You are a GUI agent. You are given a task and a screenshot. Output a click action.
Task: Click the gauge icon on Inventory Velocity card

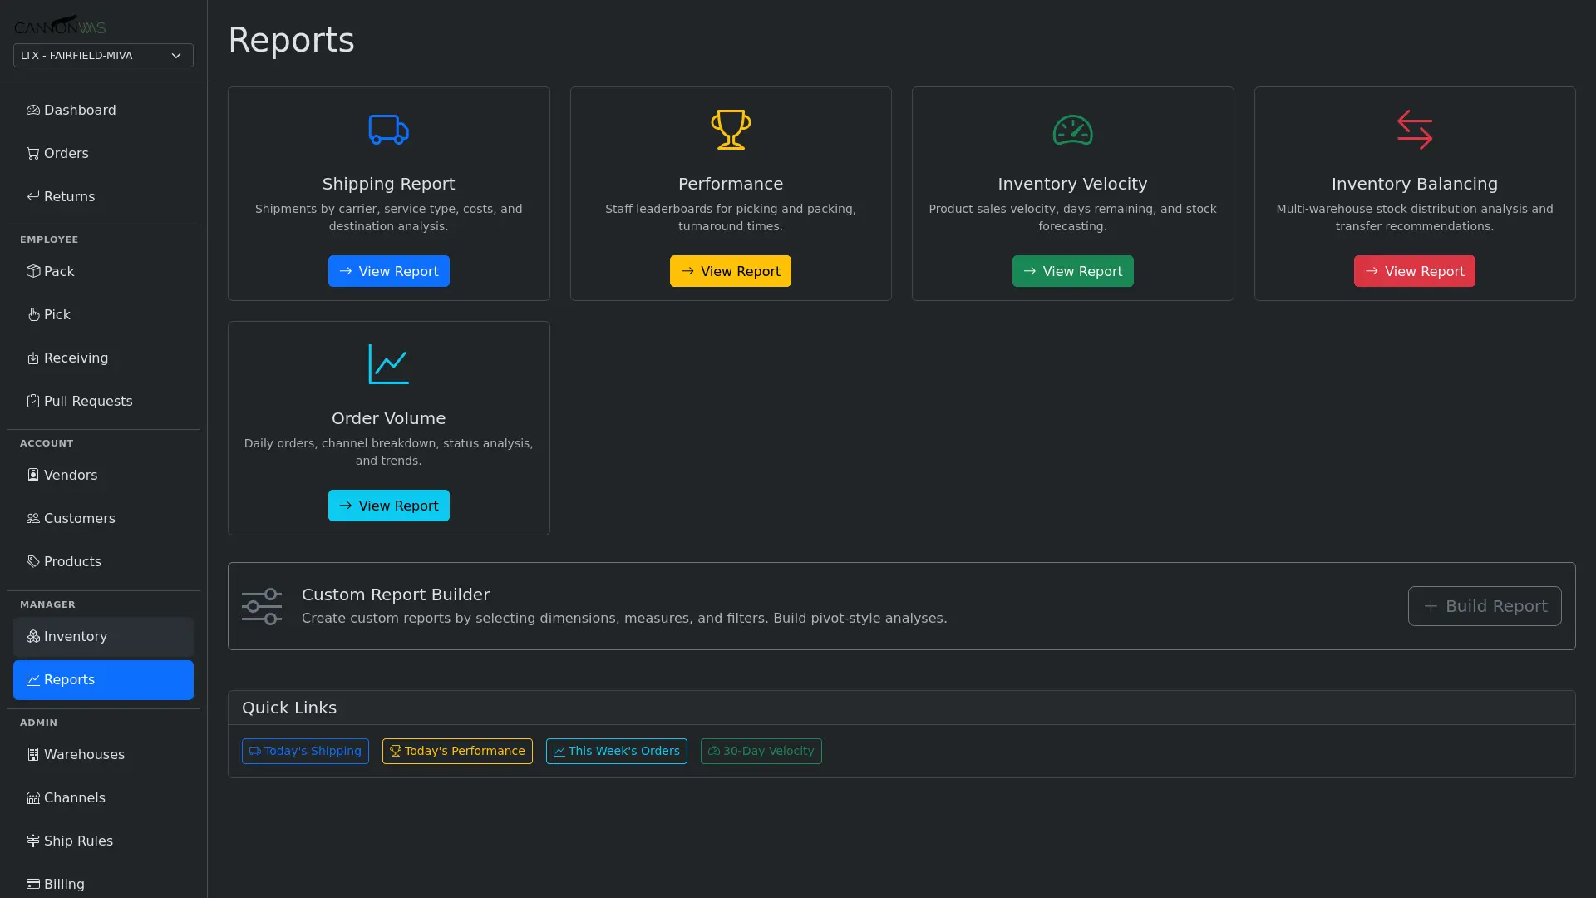click(1073, 130)
